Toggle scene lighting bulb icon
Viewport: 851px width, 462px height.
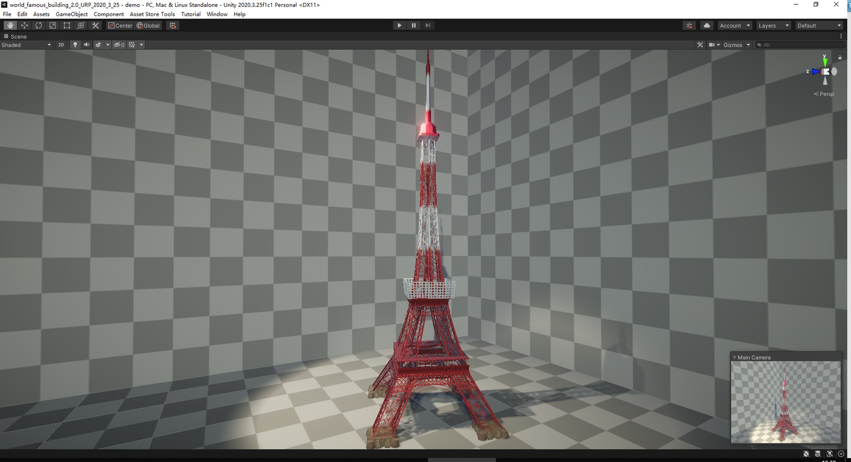75,45
